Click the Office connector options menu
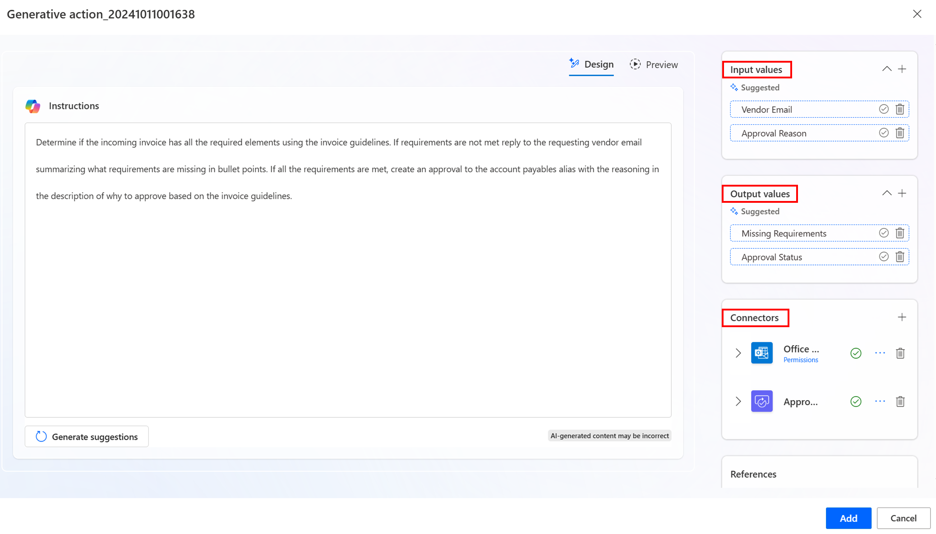936x534 pixels. 880,353
